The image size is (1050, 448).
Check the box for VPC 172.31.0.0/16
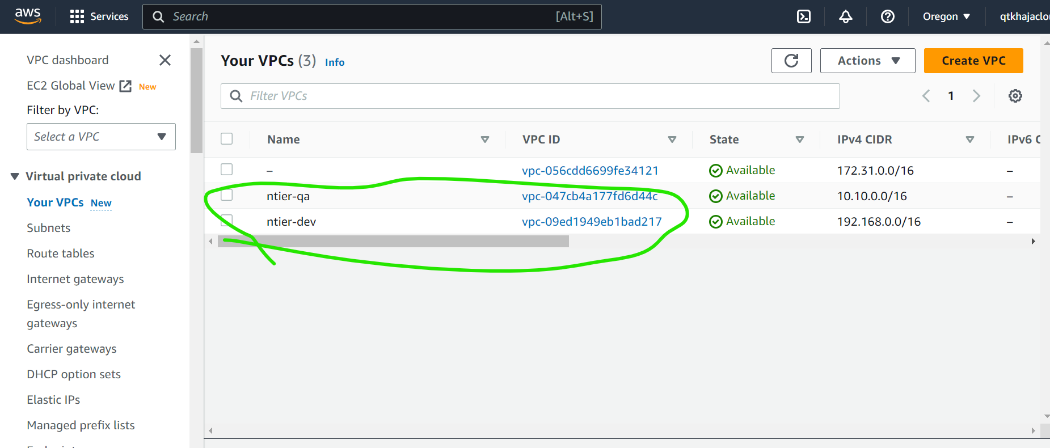click(x=227, y=170)
